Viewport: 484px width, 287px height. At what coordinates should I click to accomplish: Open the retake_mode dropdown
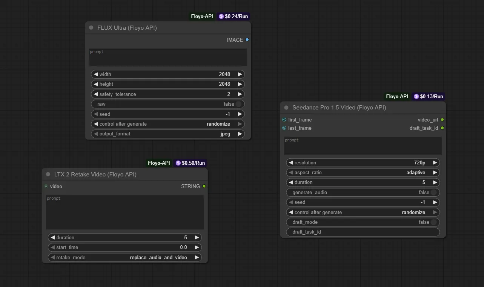point(124,257)
